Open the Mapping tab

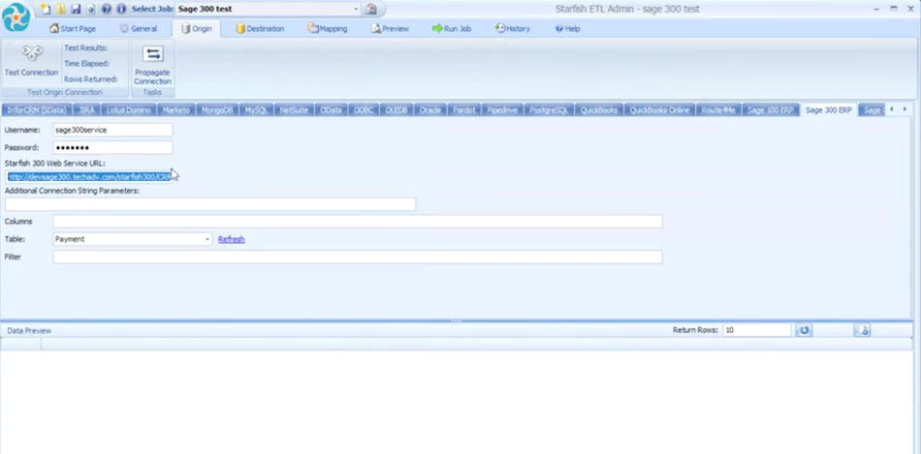point(327,28)
